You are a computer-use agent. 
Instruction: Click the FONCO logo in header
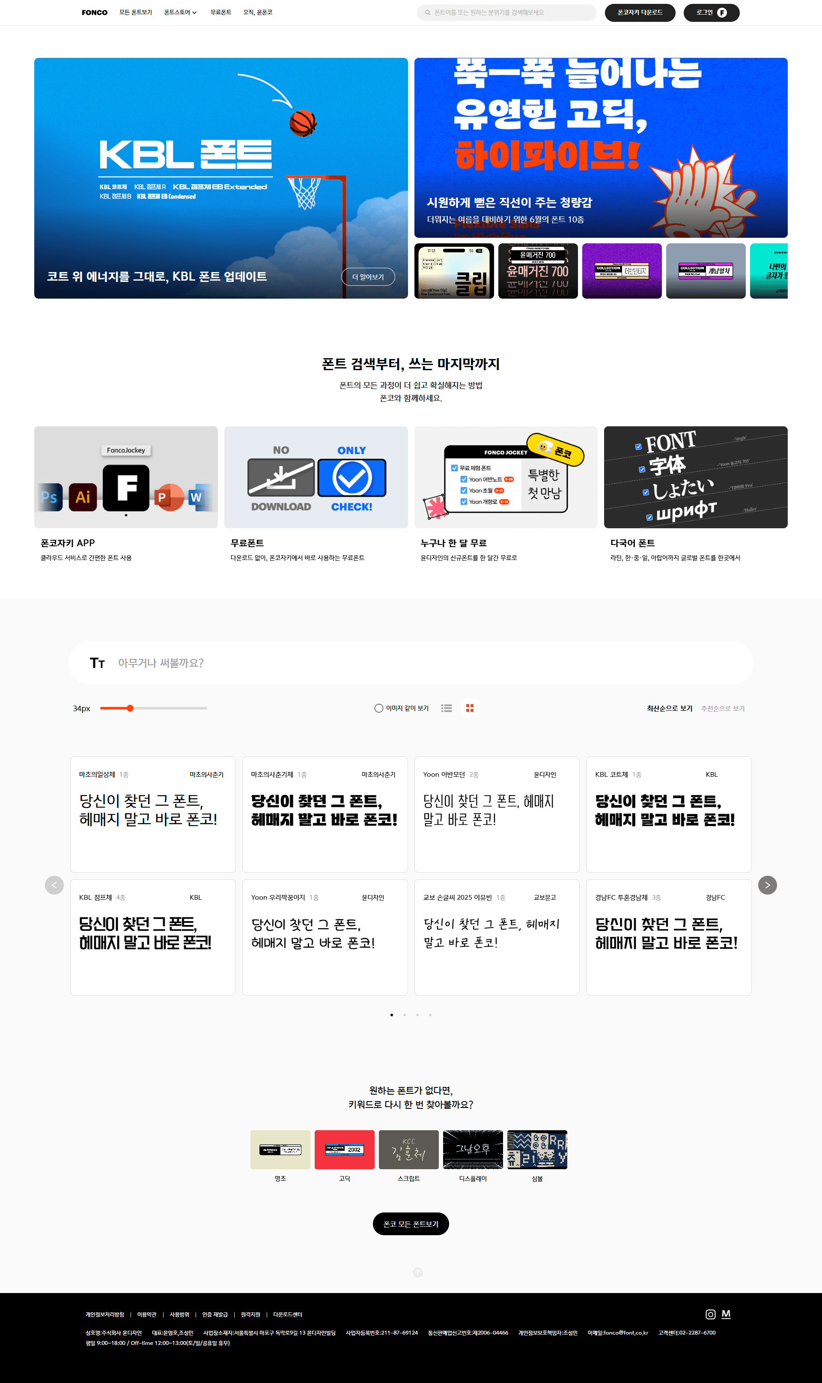click(x=94, y=12)
